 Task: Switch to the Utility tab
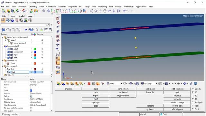(x=4, y=16)
